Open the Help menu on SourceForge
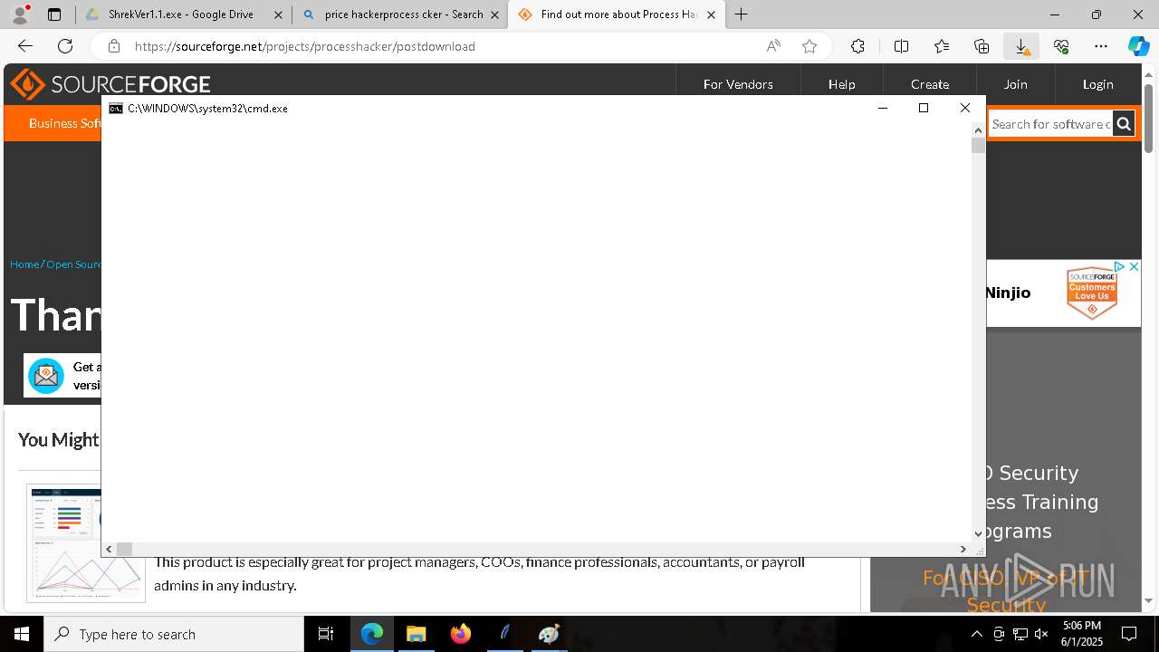Screen dimensions: 1159x652 [841, 84]
